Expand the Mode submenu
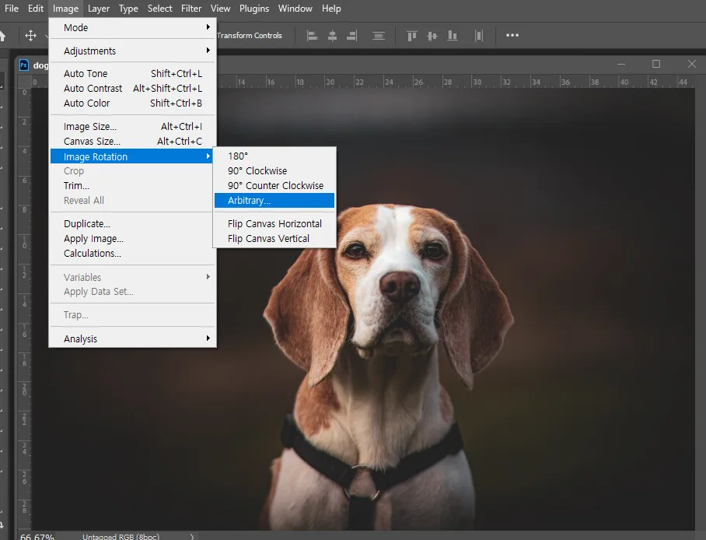 pos(133,27)
